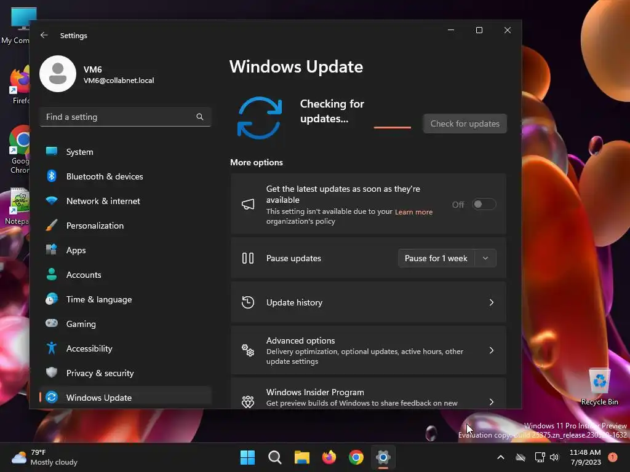This screenshot has width=630, height=472.
Task: Click the network icon in system tray
Action: pos(540,457)
